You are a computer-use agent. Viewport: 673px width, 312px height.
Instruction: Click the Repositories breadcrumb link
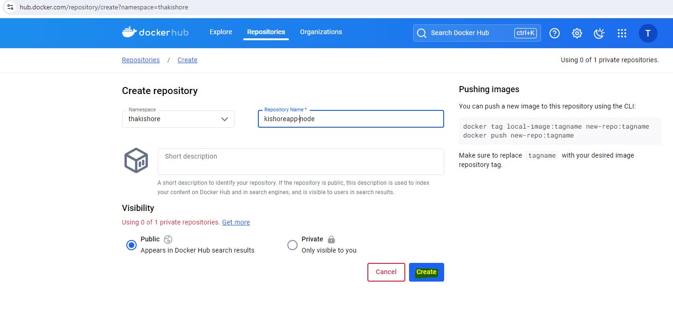(x=141, y=60)
